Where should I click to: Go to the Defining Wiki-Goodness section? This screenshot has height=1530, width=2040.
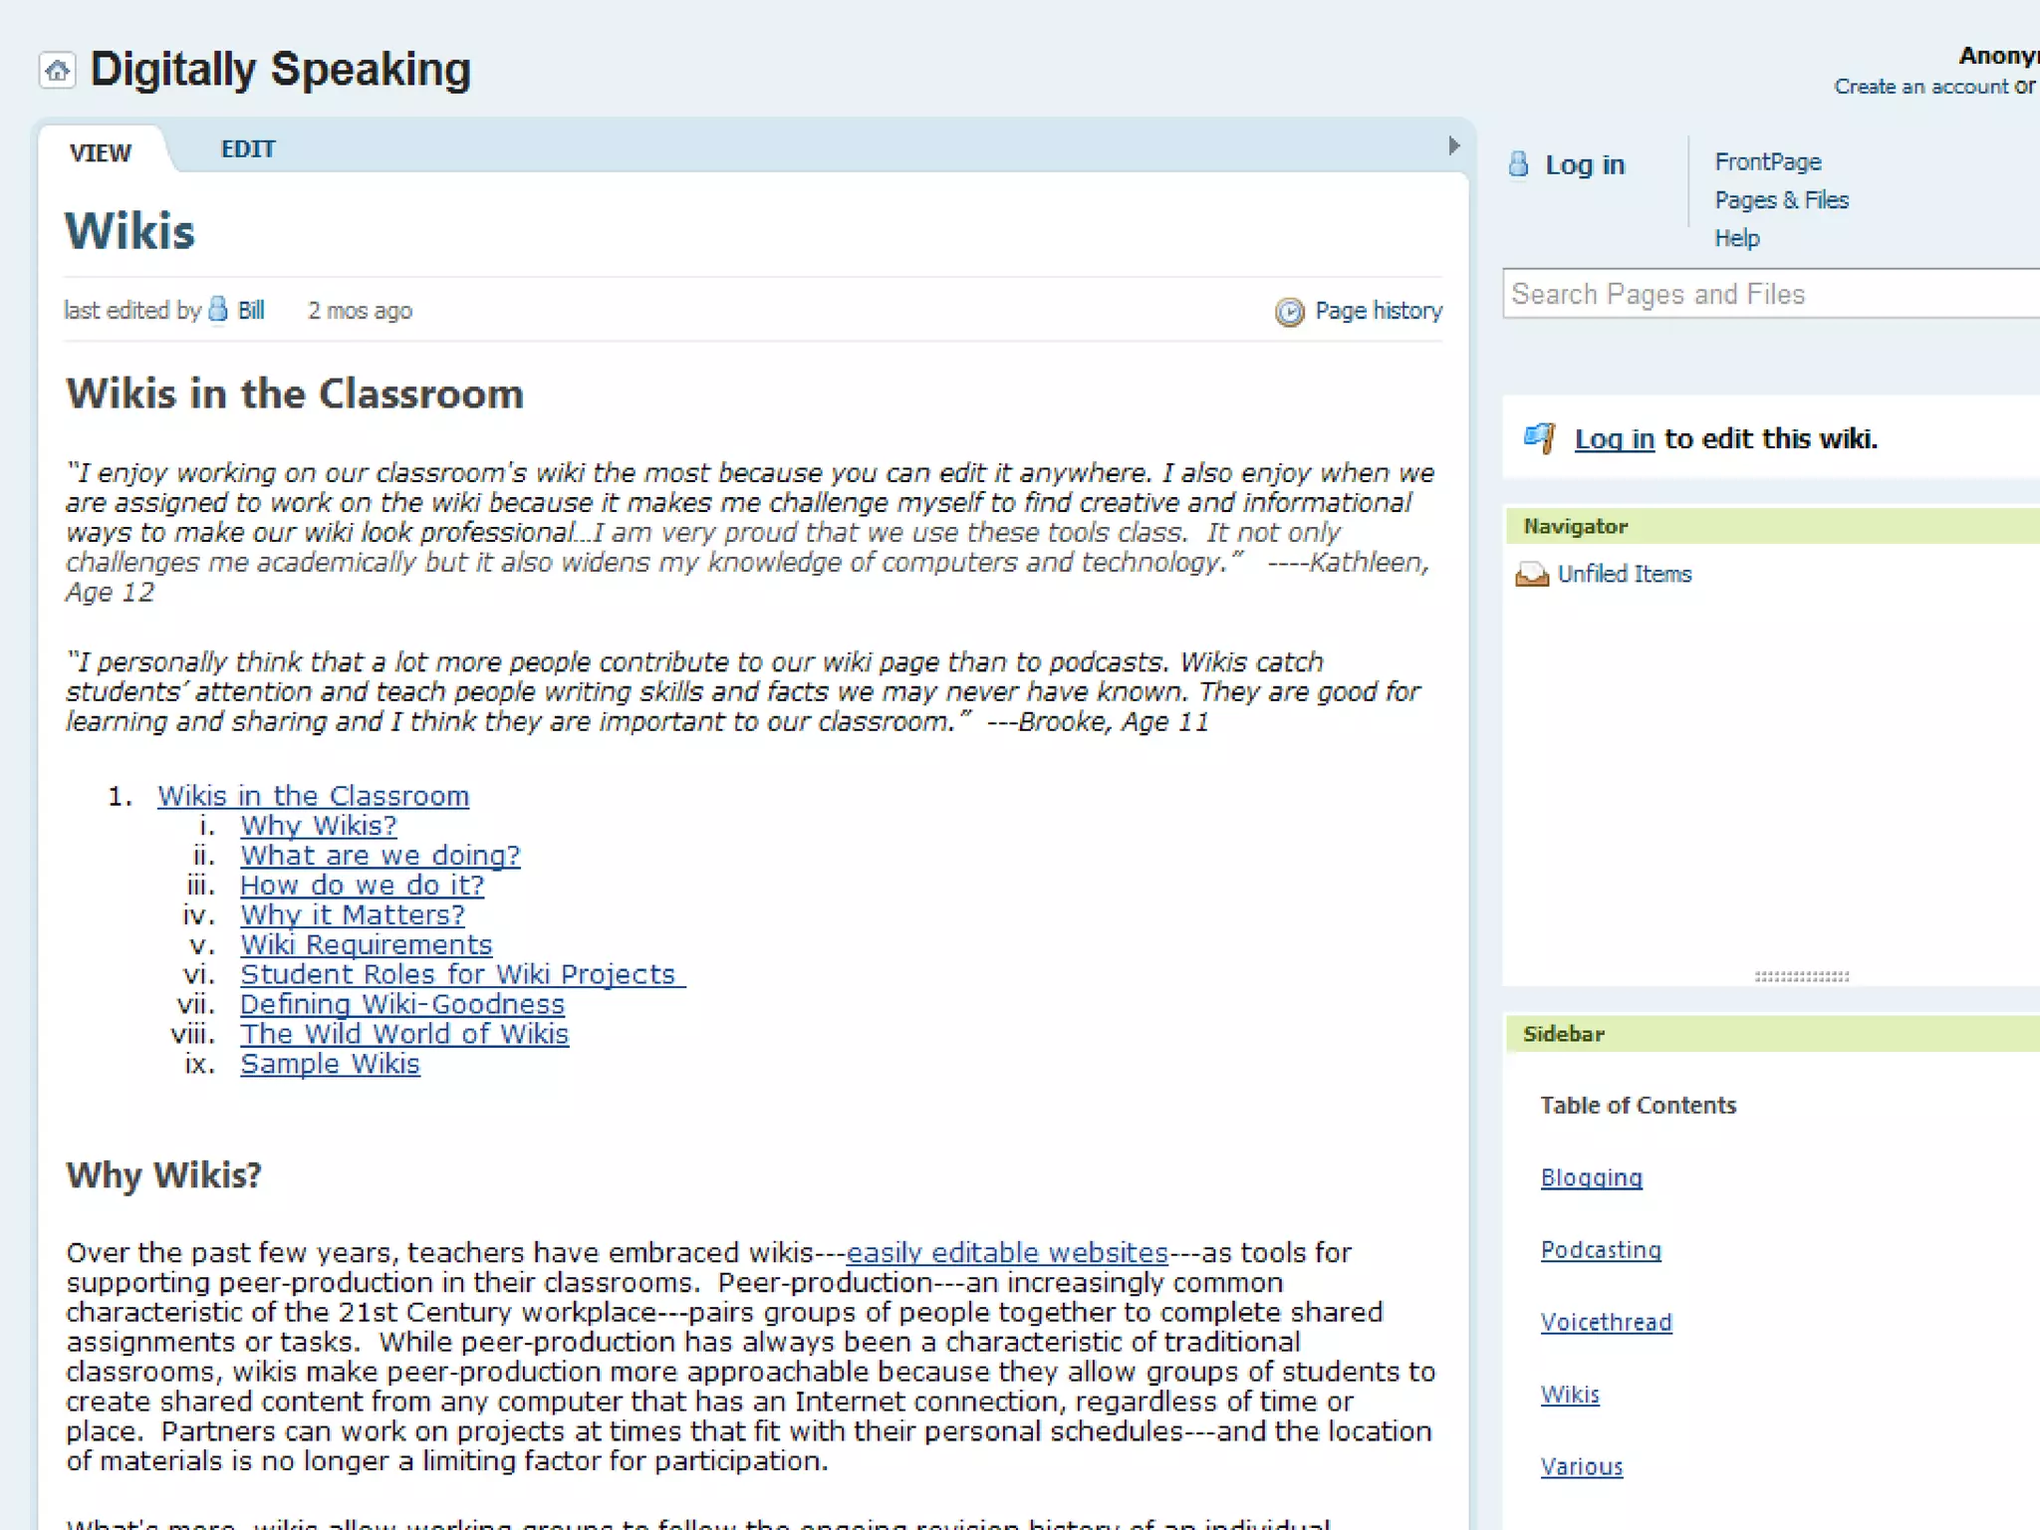click(x=402, y=1004)
